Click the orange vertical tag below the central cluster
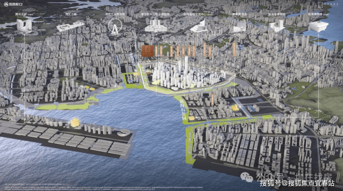Image resolution: width=343 pixels, height=191 pixels. tap(213, 98)
